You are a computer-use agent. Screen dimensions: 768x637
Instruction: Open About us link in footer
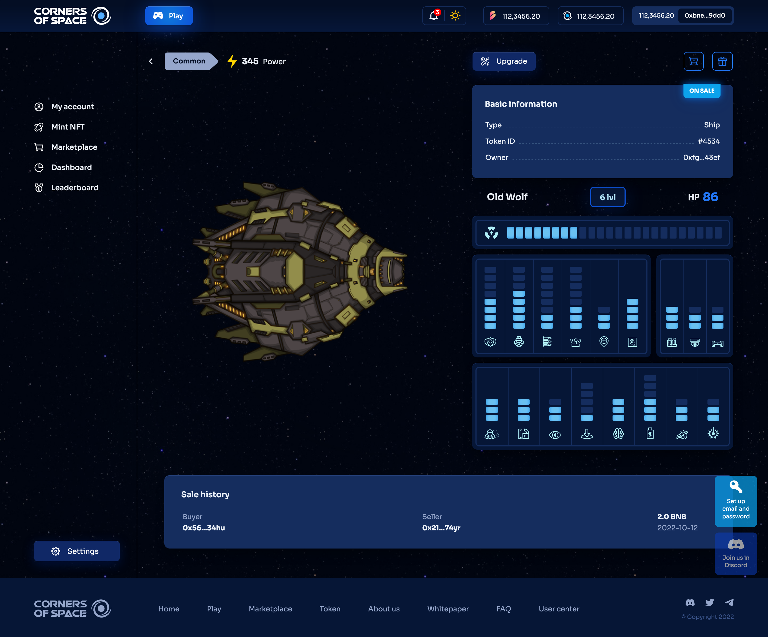(x=384, y=609)
